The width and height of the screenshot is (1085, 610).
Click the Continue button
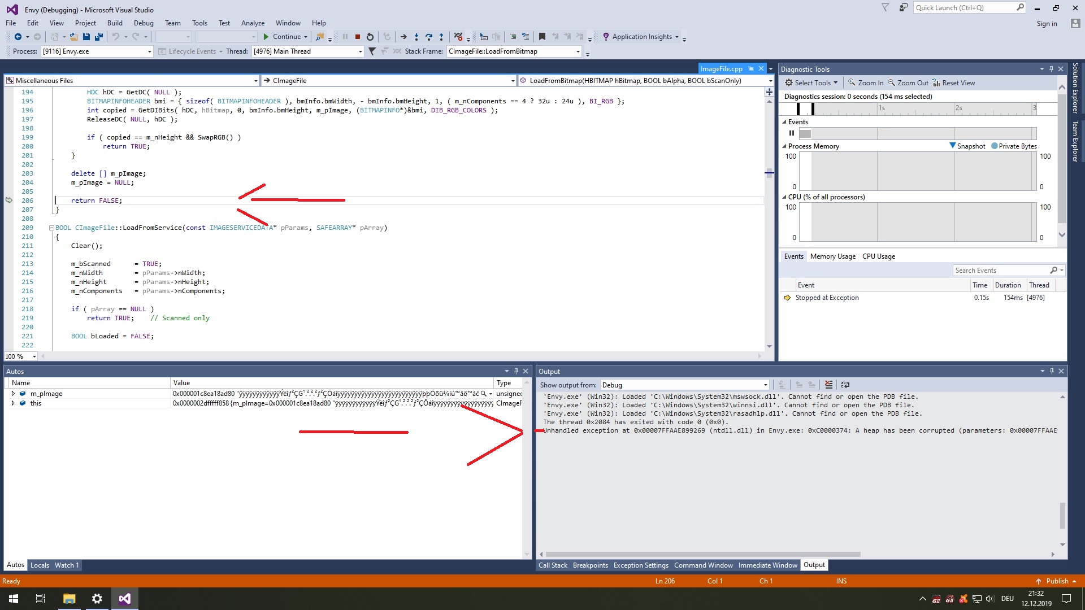(x=285, y=37)
